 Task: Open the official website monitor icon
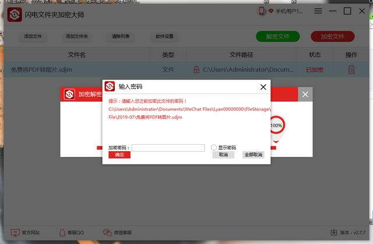coord(15,232)
